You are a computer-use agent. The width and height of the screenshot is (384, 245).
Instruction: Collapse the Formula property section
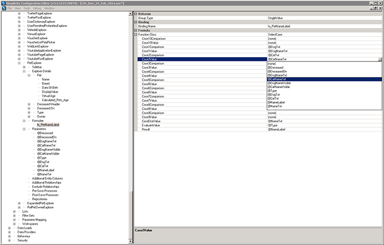pyautogui.click(x=136, y=30)
